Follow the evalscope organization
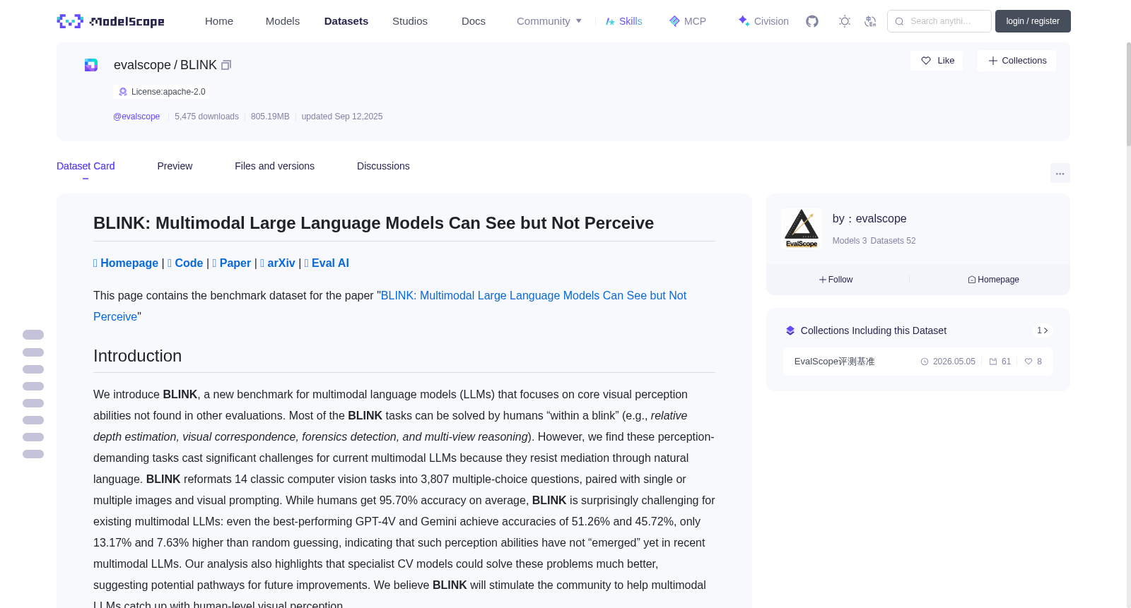 pos(836,280)
